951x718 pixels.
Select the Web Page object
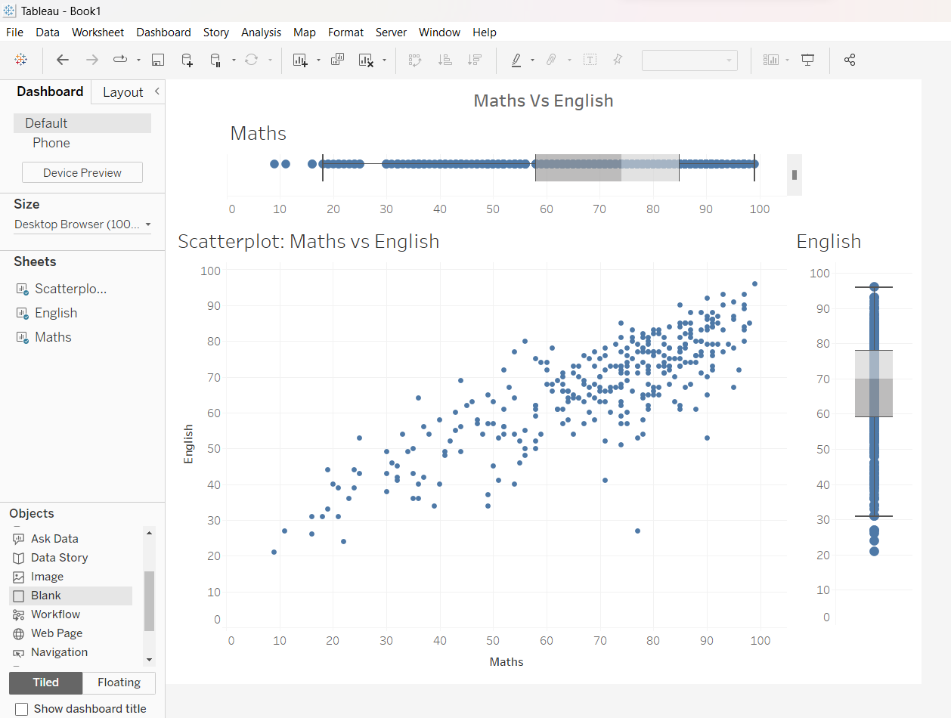[x=57, y=633]
